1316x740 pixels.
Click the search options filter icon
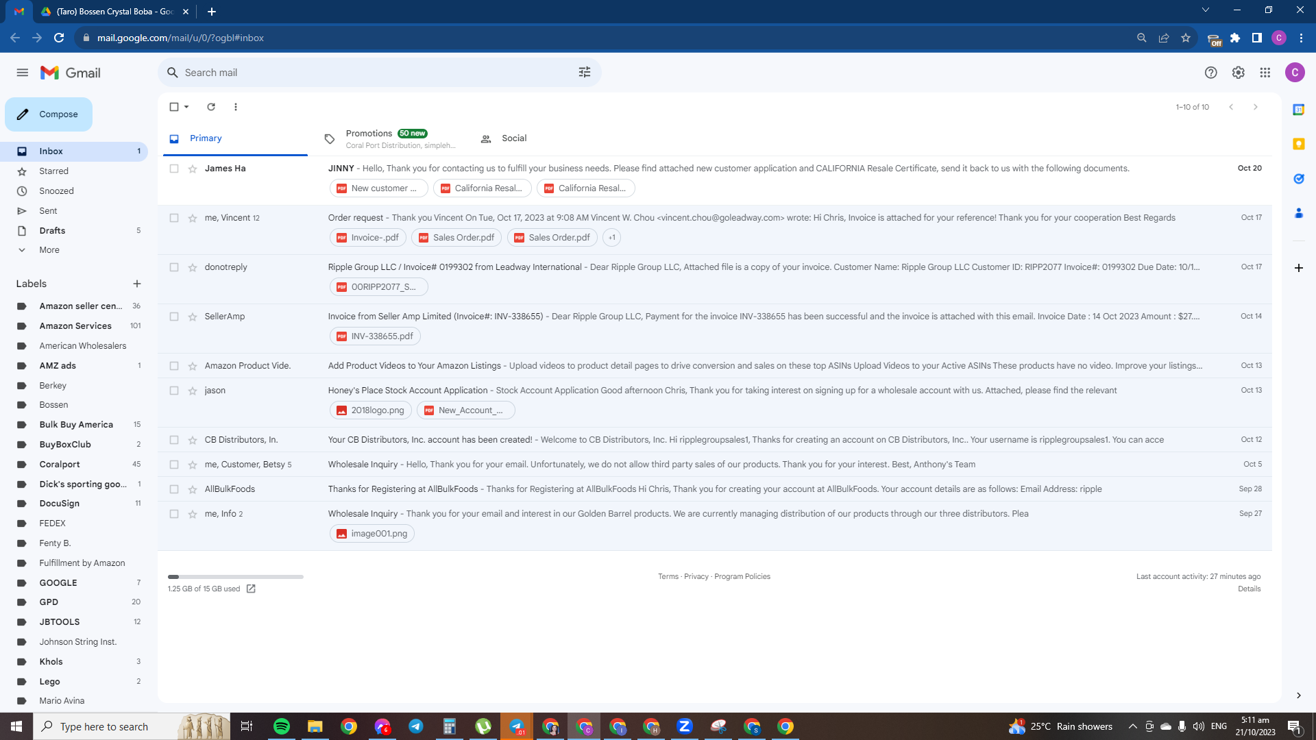pyautogui.click(x=585, y=73)
